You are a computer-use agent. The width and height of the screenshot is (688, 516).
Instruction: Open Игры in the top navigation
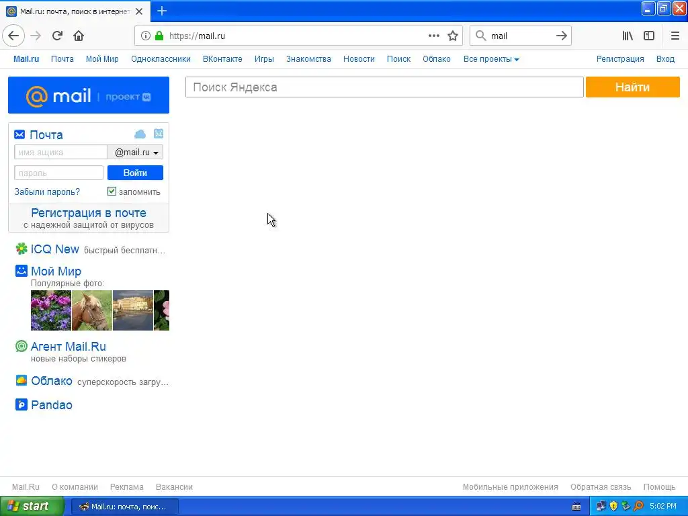264,59
